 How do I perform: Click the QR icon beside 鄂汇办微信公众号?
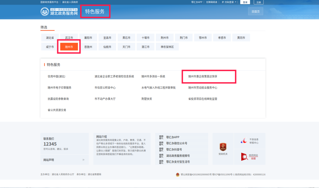tap(161, 144)
